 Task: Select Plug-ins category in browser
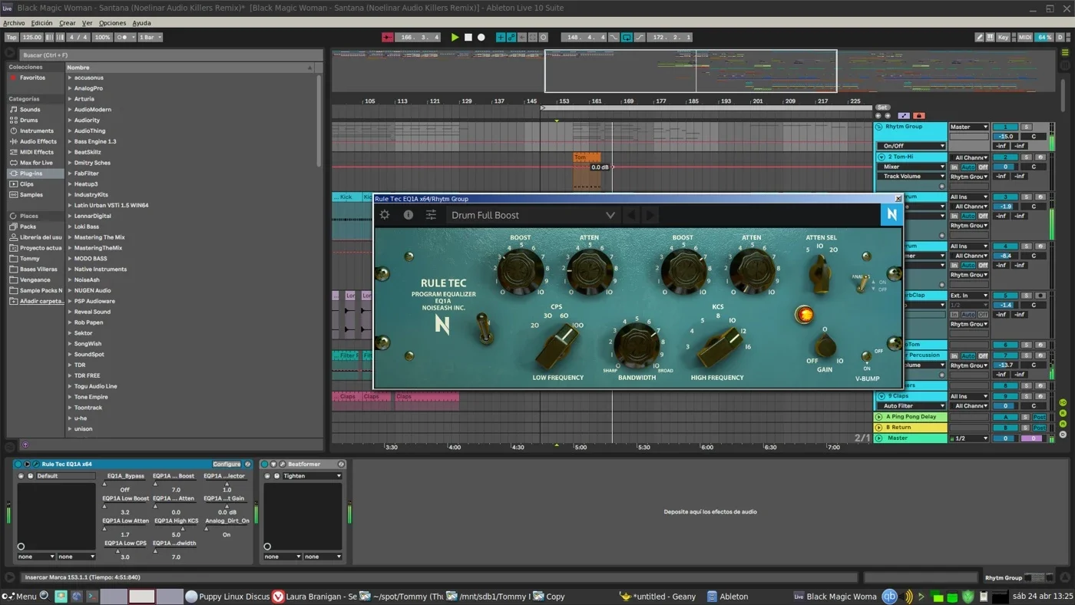click(x=31, y=174)
